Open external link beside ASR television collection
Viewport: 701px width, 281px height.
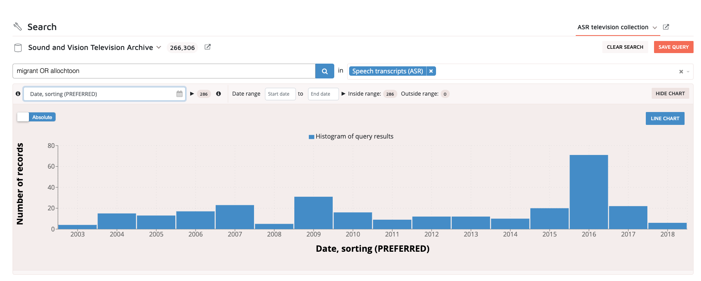[666, 27]
